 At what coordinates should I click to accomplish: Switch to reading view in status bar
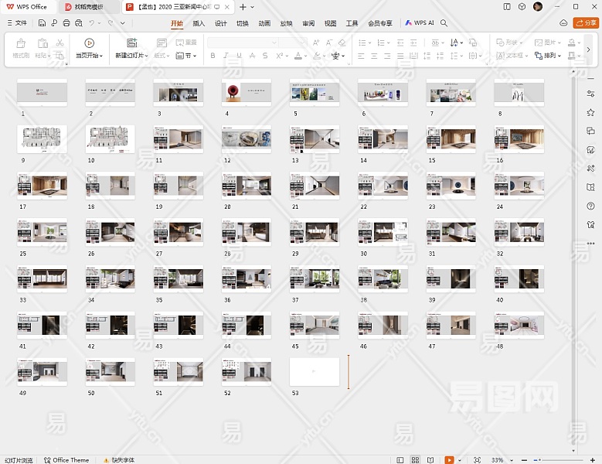[431, 459]
